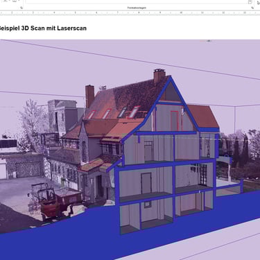Open the dialog launcher left of the styles gallery
Image resolution: width=260 pixels, height=260 pixels.
click(x=21, y=8)
